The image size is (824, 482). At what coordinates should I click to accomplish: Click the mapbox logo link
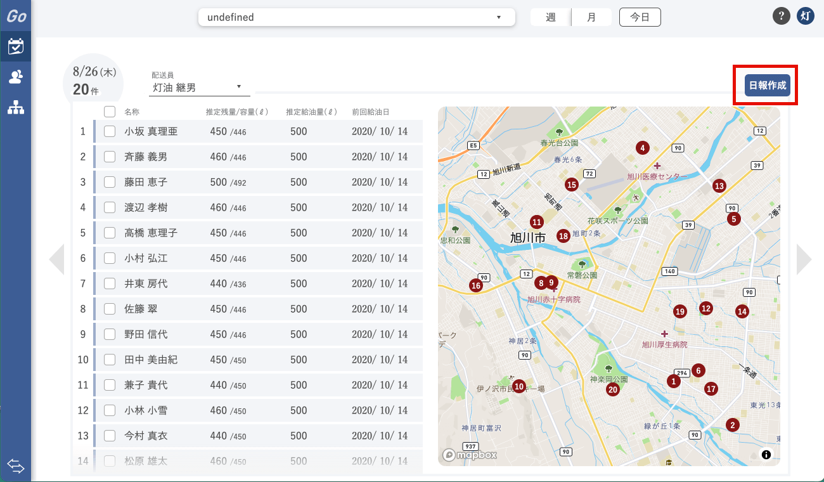click(x=470, y=455)
